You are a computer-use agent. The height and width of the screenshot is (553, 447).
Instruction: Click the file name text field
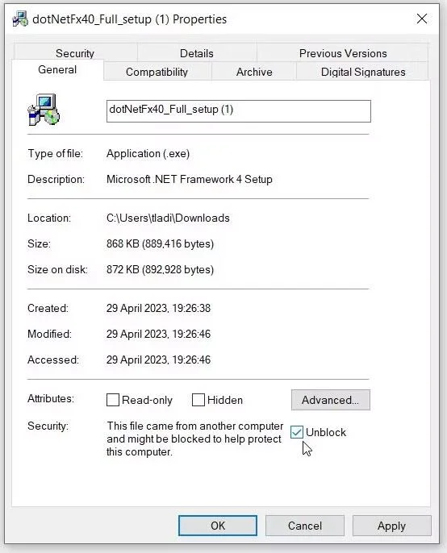[239, 111]
